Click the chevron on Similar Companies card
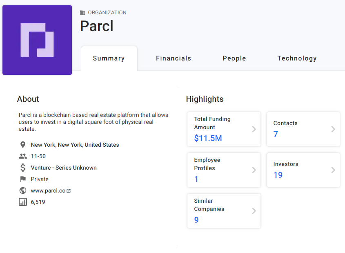This screenshot has width=345, height=253. [254, 211]
